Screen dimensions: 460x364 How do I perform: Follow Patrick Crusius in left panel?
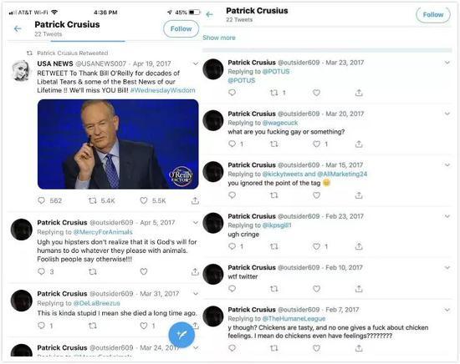point(181,28)
